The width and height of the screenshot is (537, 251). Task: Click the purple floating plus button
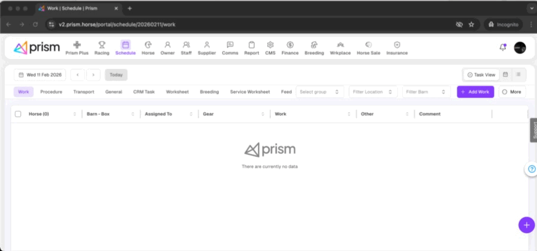[x=526, y=225]
